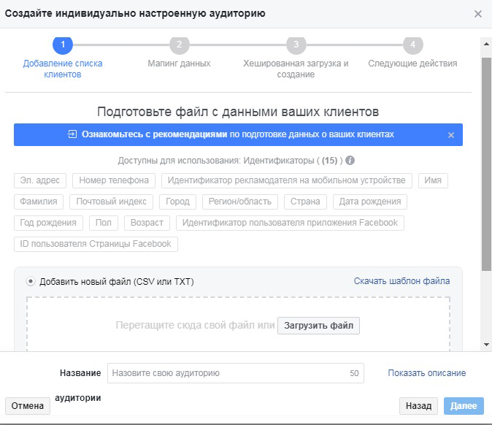Screen dimensions: 492x425
Task: Click the scrollbar up arrow
Action: (x=486, y=44)
